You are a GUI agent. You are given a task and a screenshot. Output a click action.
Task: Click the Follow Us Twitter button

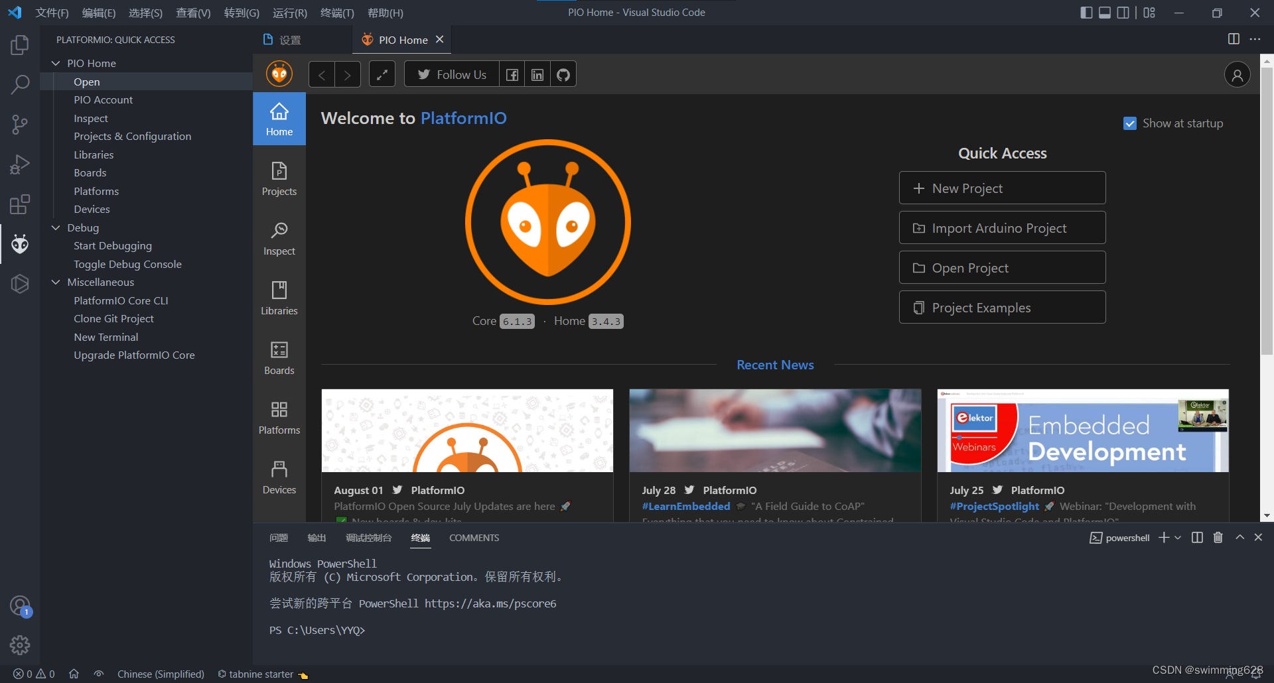(x=451, y=74)
